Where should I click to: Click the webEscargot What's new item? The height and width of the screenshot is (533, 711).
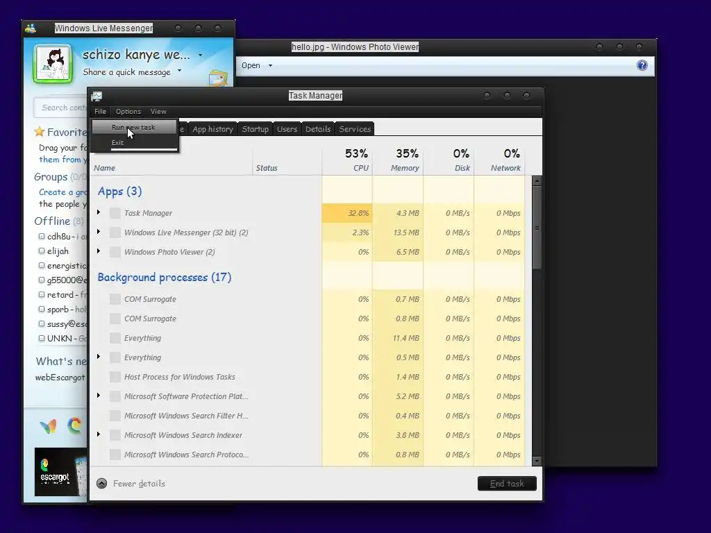[60, 378]
